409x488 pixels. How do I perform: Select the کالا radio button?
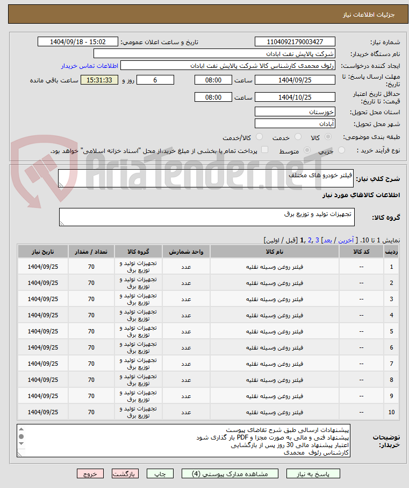coord(328,137)
